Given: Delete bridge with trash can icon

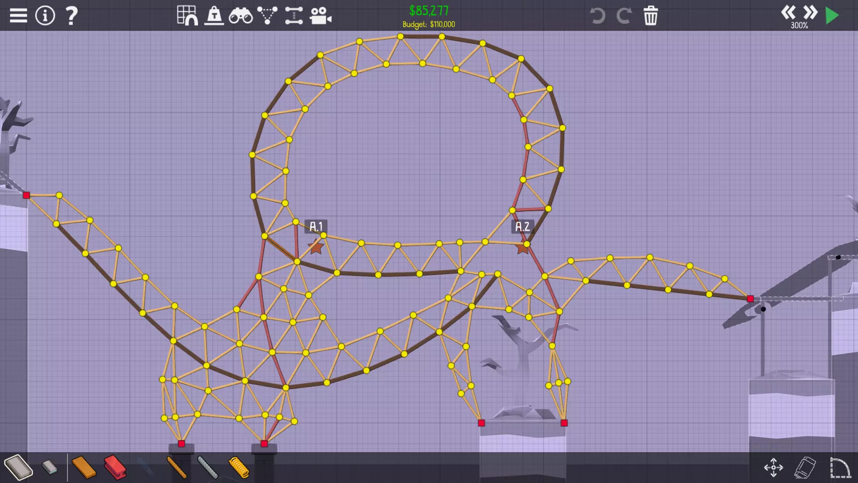Looking at the screenshot, I should pos(651,16).
